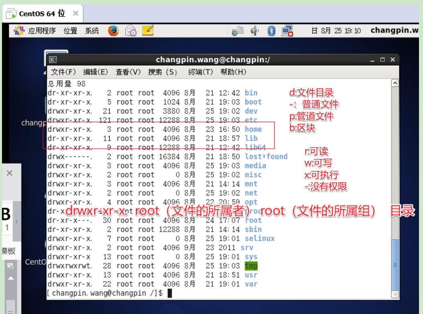Click the volume speaker tray icon
The height and width of the screenshot is (314, 423).
tap(254, 31)
